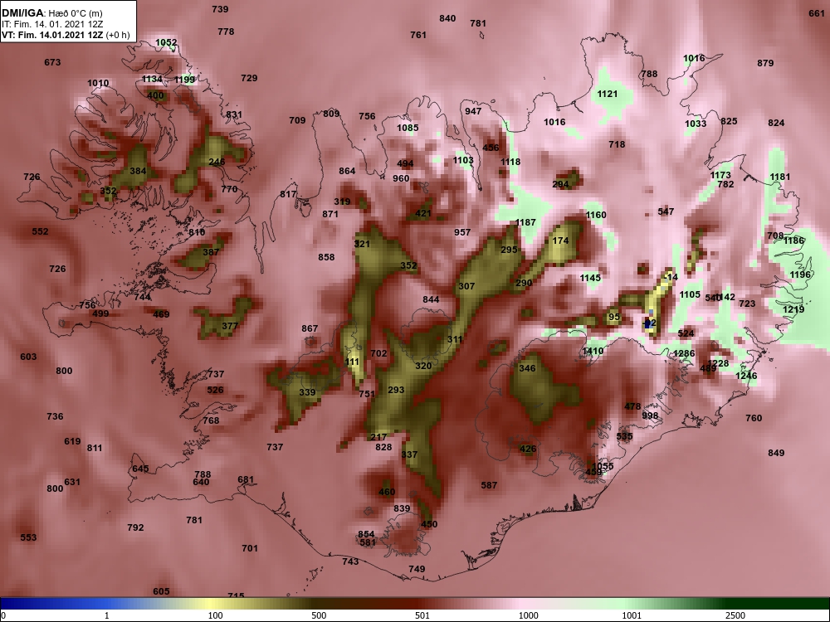
Task: Click the map value '346'
Action: [x=527, y=368]
